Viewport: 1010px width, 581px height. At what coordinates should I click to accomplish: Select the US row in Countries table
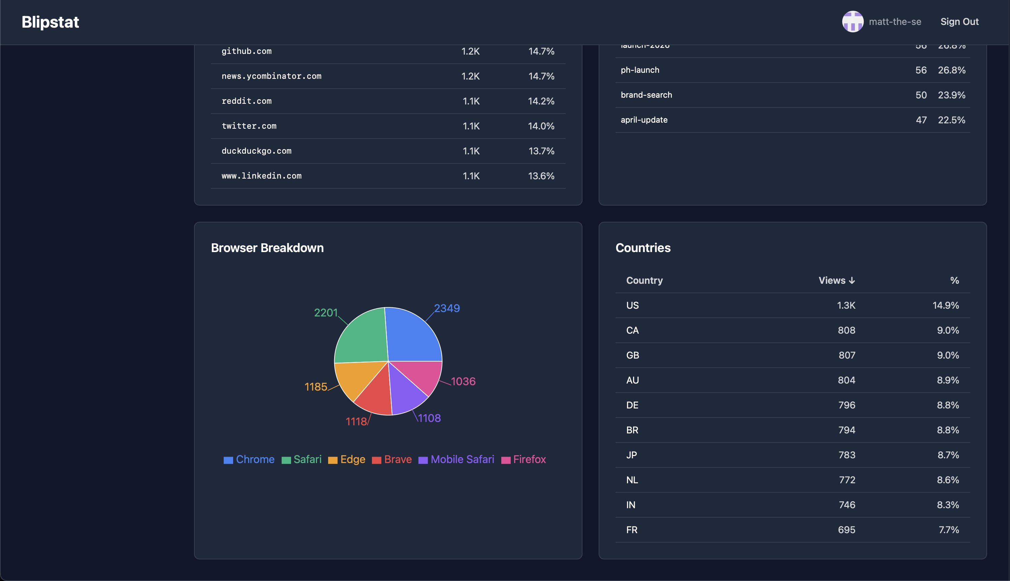click(792, 305)
